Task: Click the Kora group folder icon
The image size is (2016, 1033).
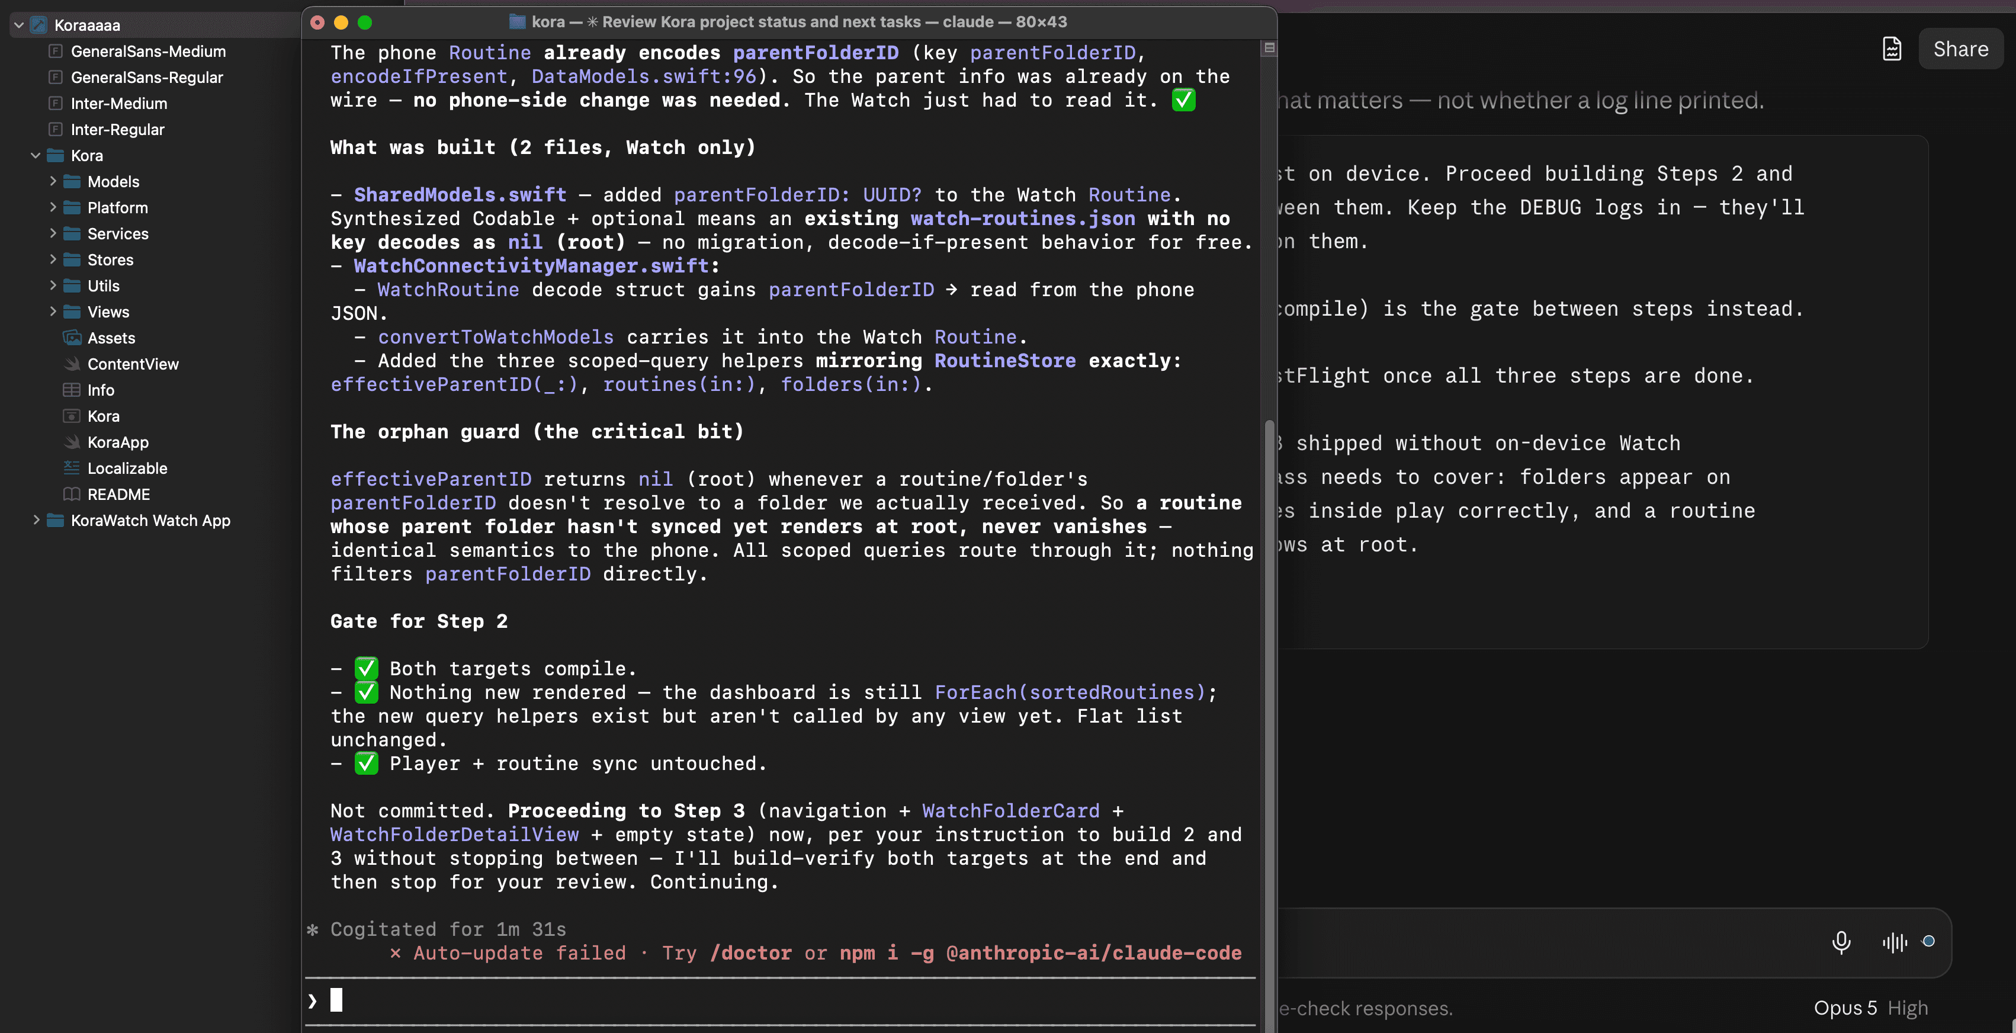Action: (x=56, y=156)
